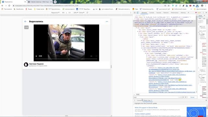The width and height of the screenshot is (208, 117).
Task: Rotate the device viewport orientation
Action: click(87, 13)
